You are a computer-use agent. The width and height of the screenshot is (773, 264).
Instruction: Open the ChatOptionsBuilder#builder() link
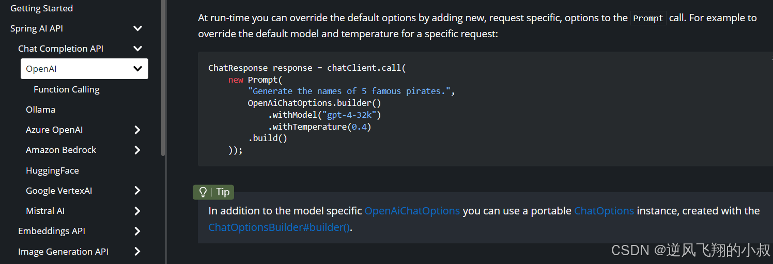tap(279, 227)
